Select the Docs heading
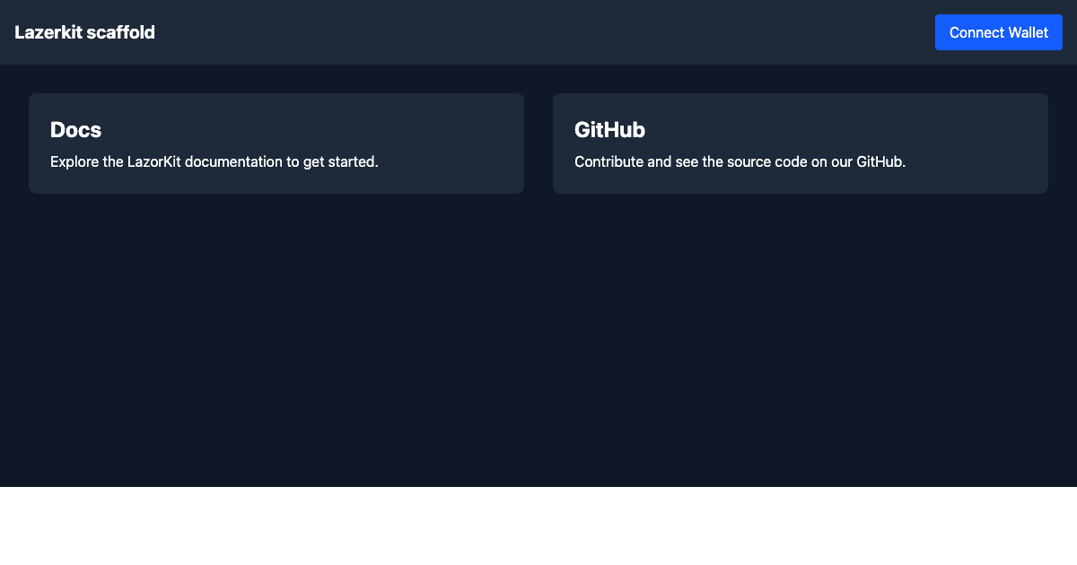Image resolution: width=1077 pixels, height=565 pixels. pos(75,131)
